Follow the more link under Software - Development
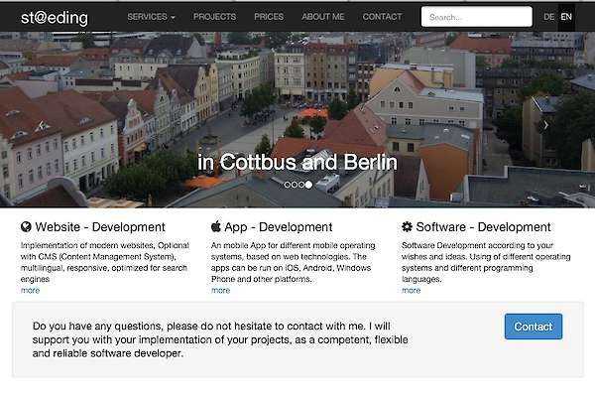This screenshot has height=397, width=595. [411, 290]
